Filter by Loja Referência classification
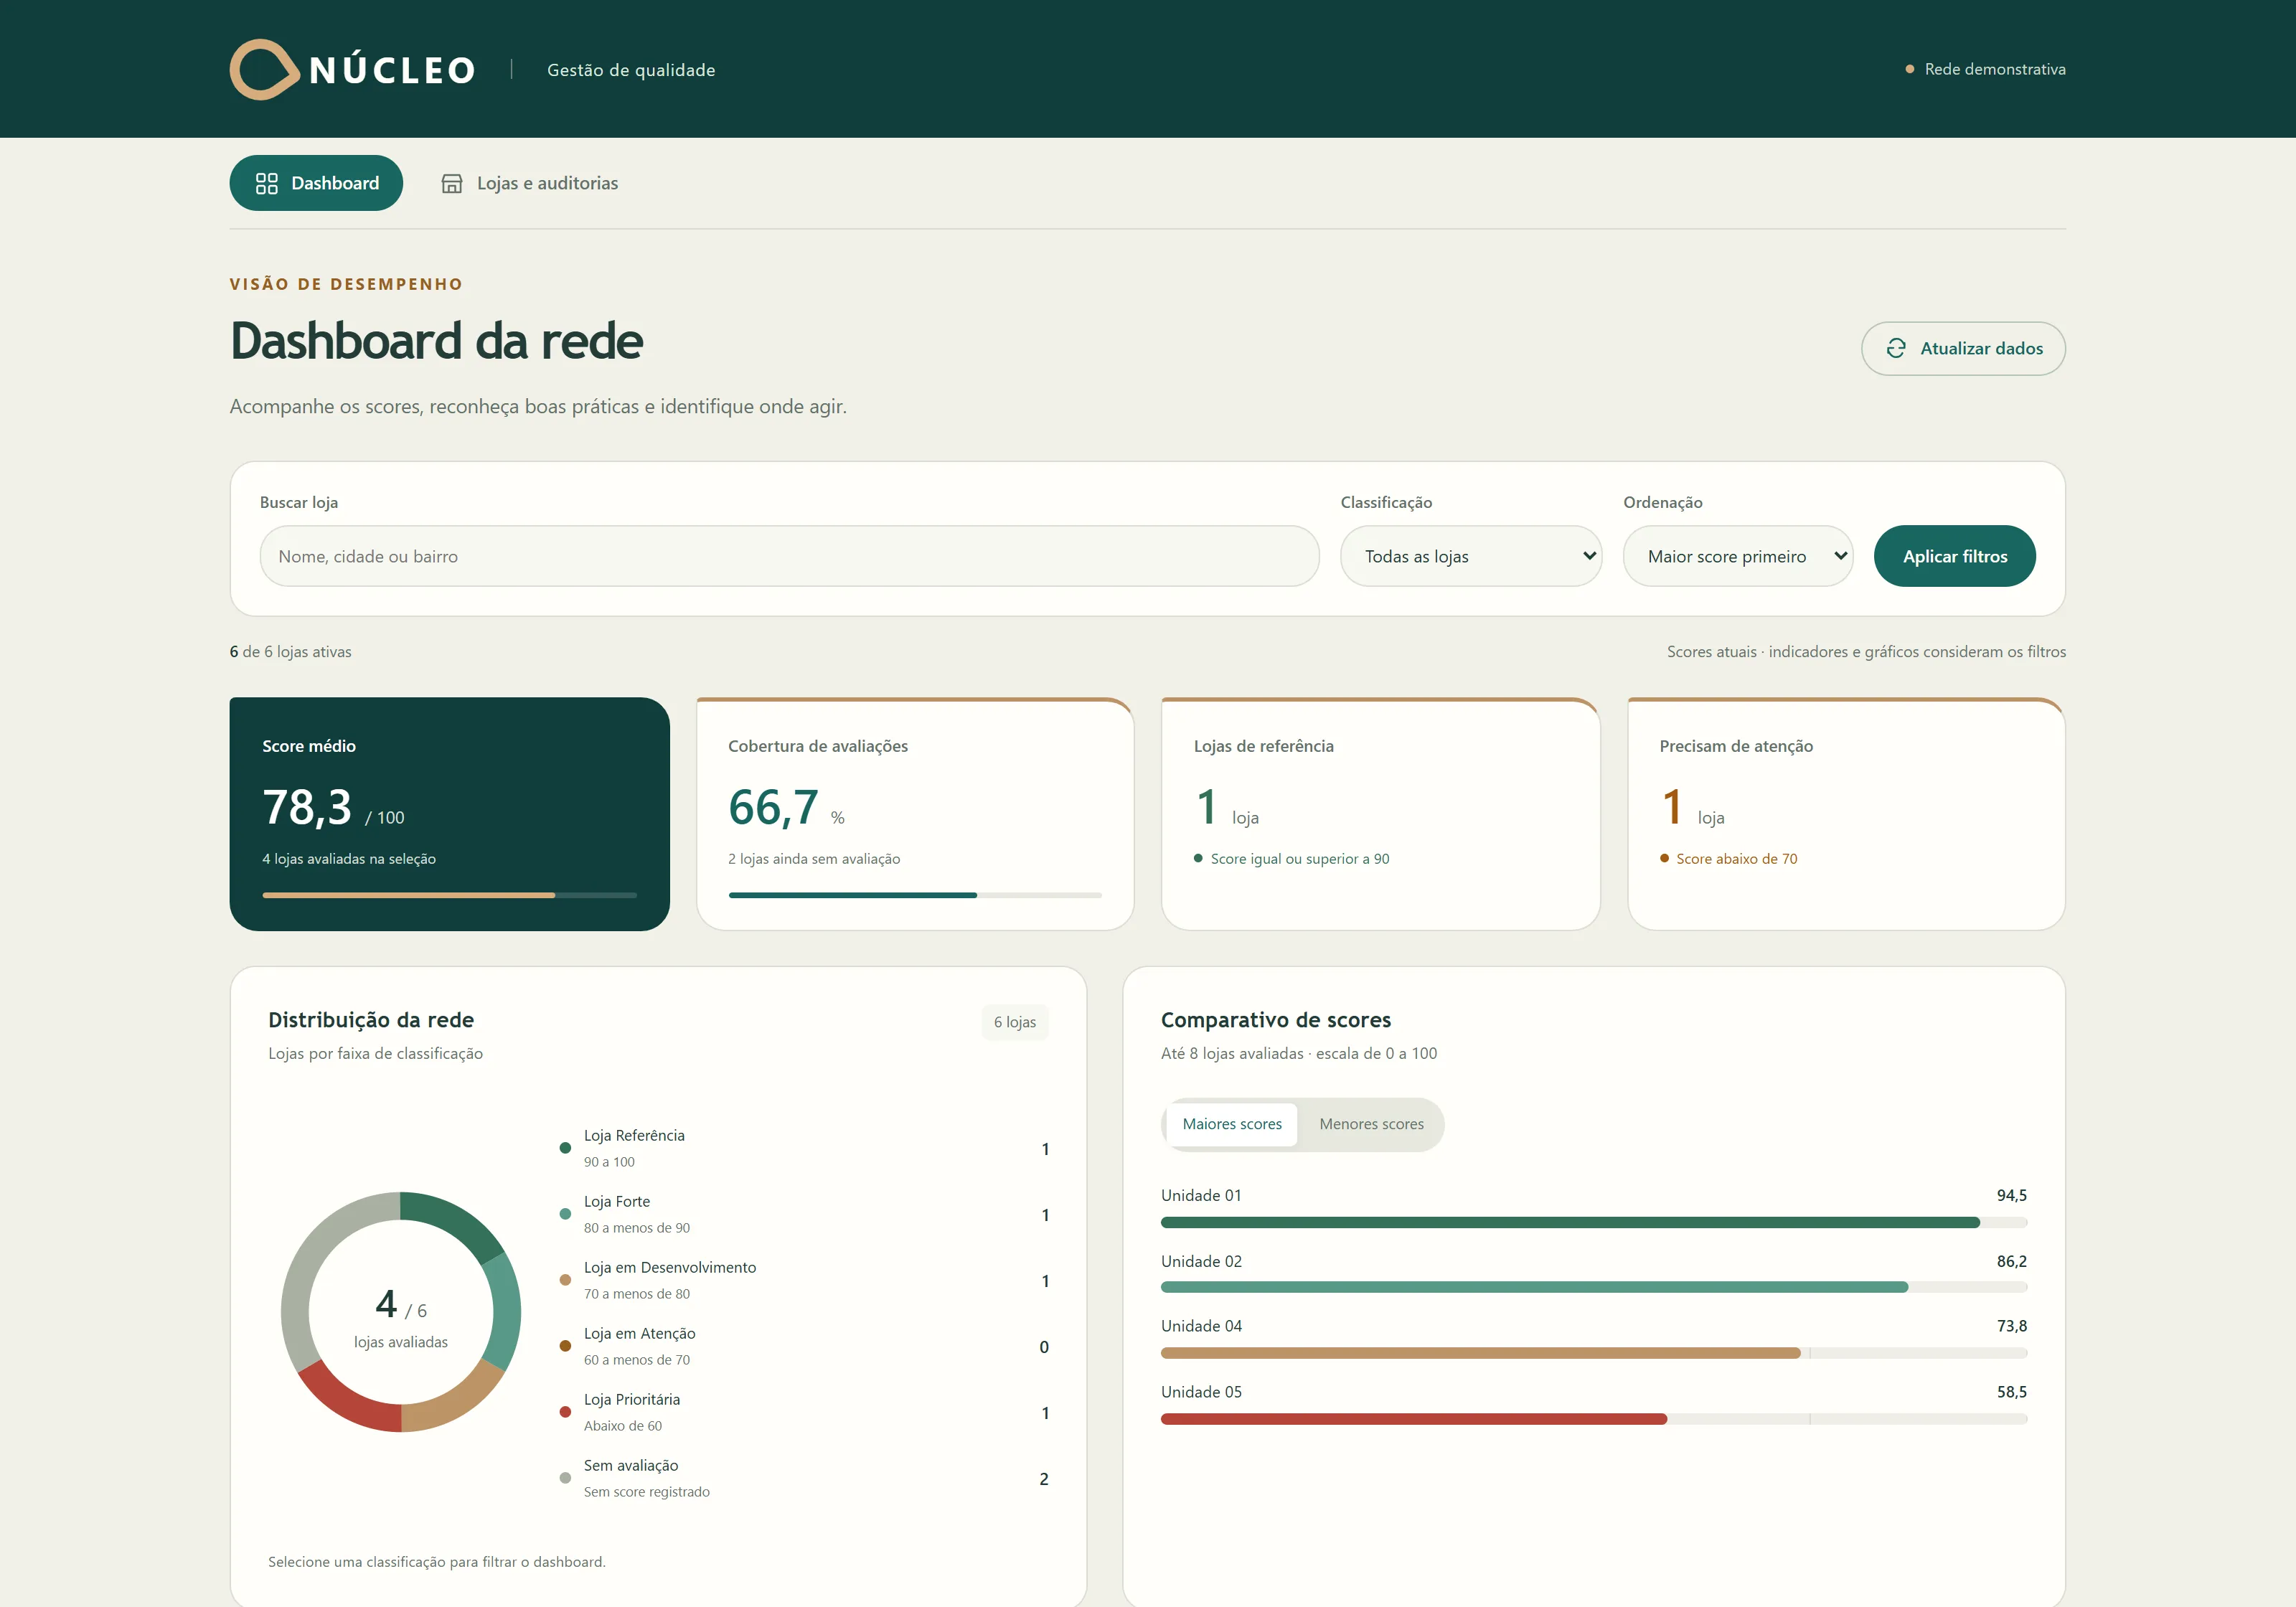 pyautogui.click(x=804, y=1148)
